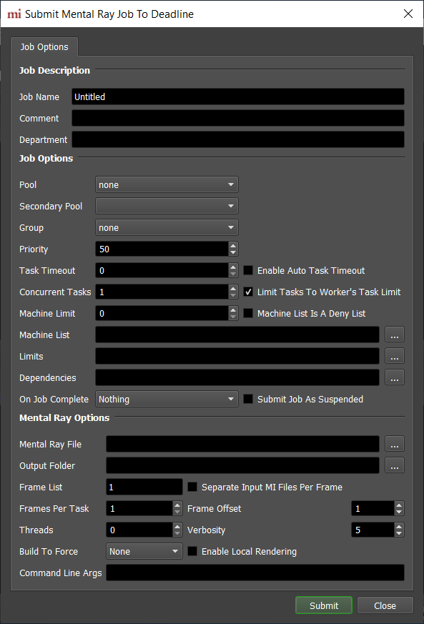Decrease Frame Offset with the down arrow

(399, 512)
